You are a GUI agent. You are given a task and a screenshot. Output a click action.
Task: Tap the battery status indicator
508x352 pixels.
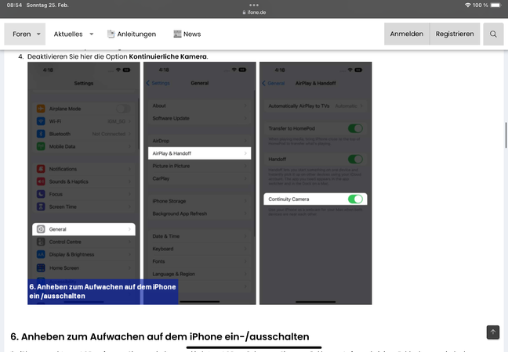[495, 5]
